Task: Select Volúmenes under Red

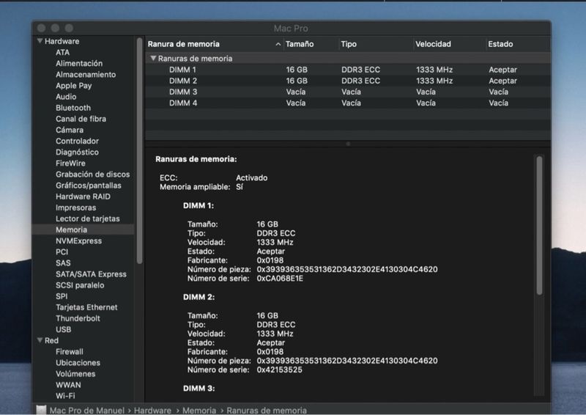Action: tap(75, 374)
